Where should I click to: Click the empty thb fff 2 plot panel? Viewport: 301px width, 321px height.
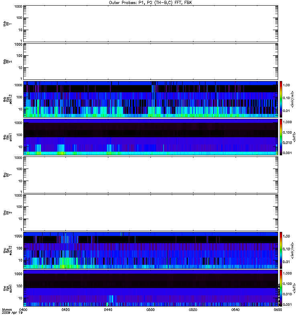[x=151, y=61]
